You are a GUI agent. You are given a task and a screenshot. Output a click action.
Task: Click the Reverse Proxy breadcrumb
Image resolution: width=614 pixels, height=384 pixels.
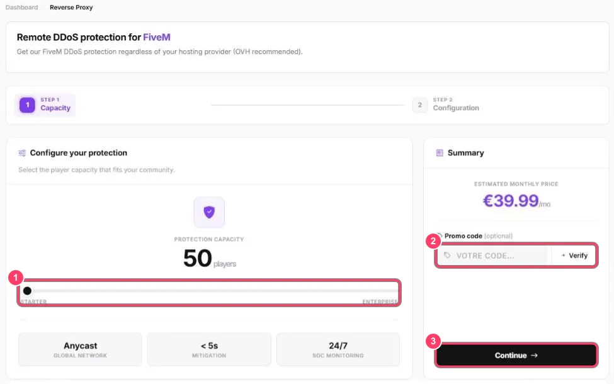pyautogui.click(x=71, y=8)
